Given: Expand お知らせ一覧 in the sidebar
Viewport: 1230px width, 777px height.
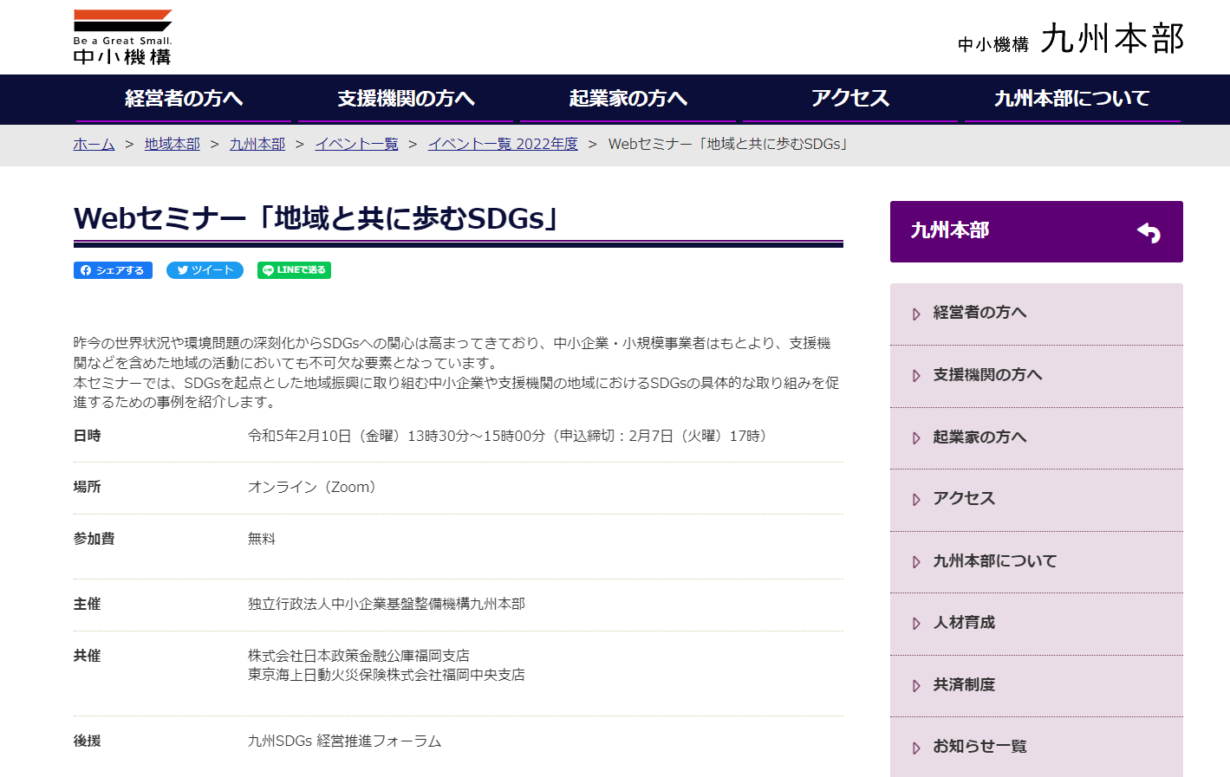Looking at the screenshot, I should click(979, 747).
